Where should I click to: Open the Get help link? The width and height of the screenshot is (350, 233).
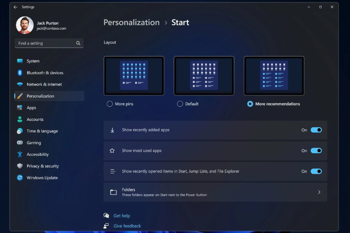coord(122,216)
